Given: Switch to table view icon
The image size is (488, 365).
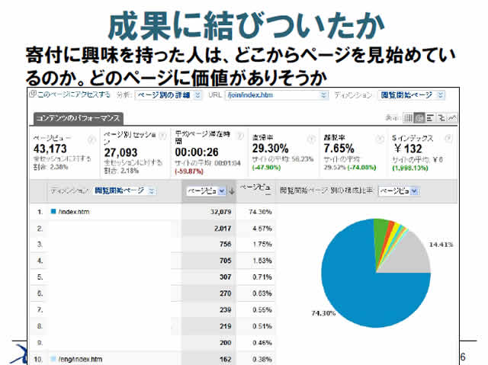Looking at the screenshot, I should tap(409, 118).
